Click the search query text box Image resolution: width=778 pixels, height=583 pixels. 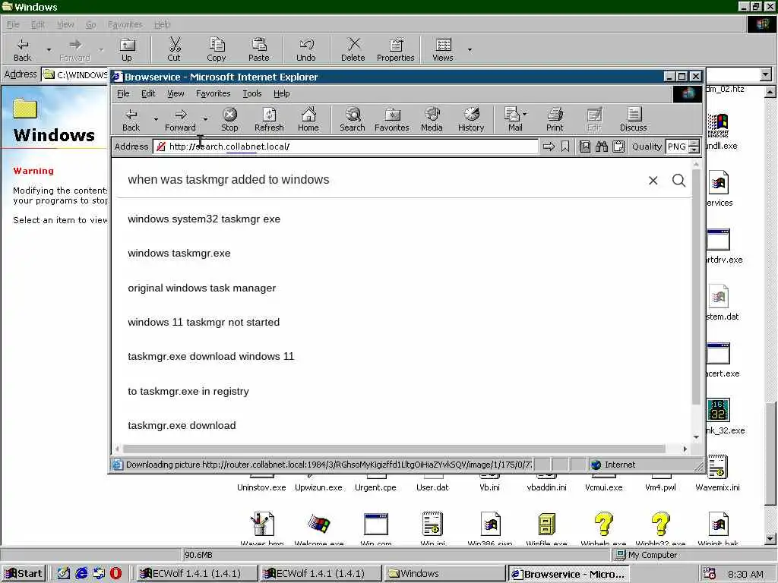click(382, 180)
